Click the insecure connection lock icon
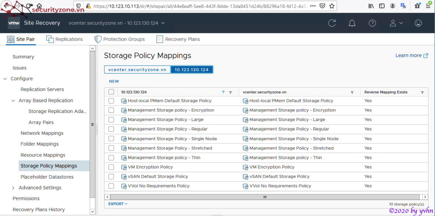The height and width of the screenshot is (216, 435). click(88, 6)
